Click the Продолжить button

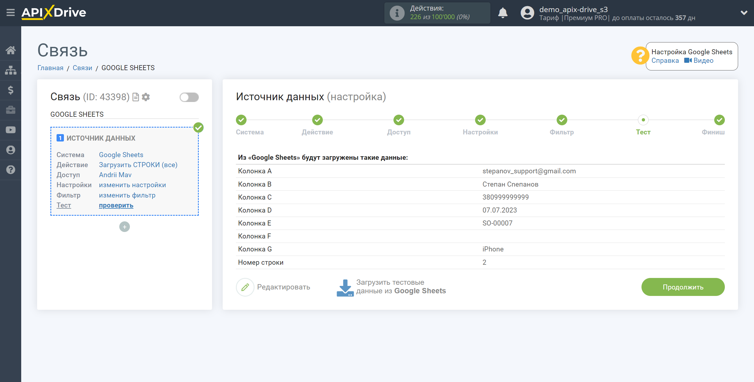tap(683, 287)
